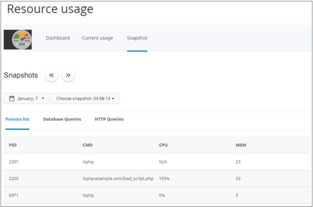Select the Process list tab

(17, 119)
